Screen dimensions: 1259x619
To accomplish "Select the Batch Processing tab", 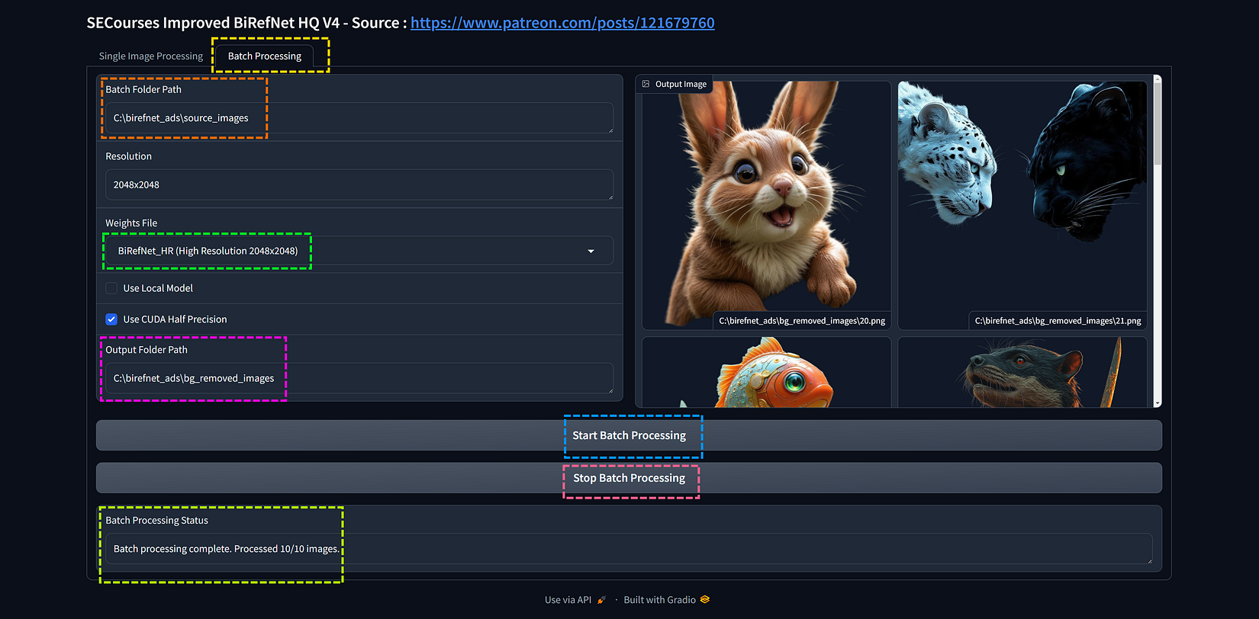I will click(x=264, y=56).
